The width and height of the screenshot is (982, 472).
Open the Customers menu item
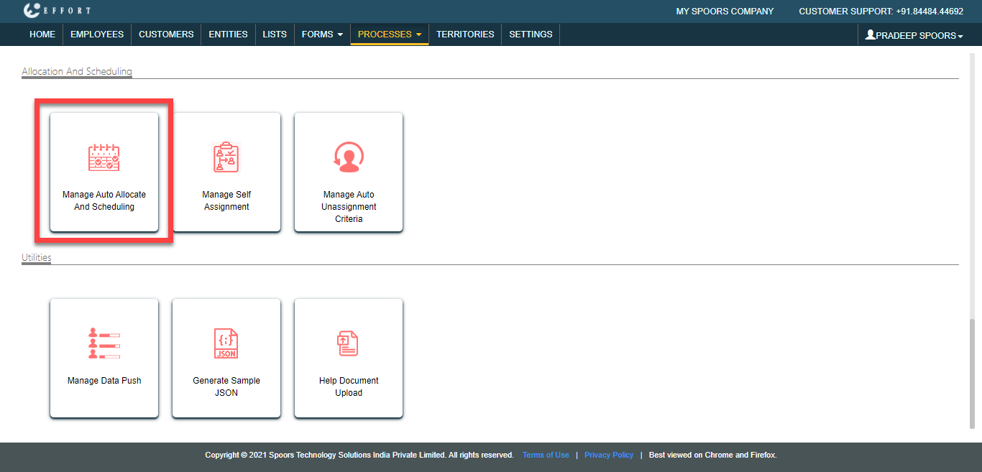point(166,34)
